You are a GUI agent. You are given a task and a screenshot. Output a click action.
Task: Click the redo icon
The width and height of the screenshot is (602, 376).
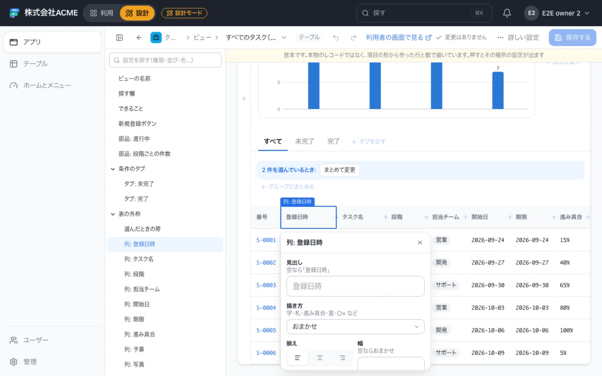(x=354, y=38)
